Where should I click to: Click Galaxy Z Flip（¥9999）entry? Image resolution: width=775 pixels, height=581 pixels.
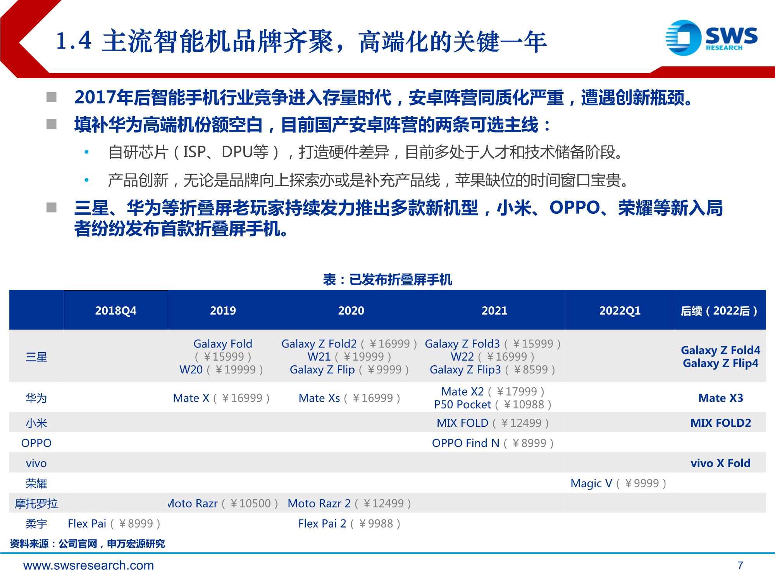[x=349, y=370]
